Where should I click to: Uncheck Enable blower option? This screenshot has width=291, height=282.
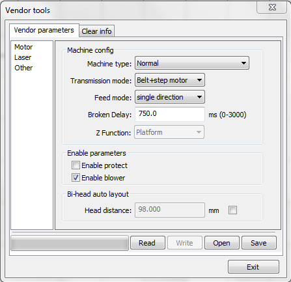tap(76, 178)
